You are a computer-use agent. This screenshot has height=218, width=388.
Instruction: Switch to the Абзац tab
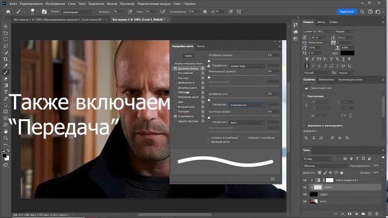coord(321,22)
